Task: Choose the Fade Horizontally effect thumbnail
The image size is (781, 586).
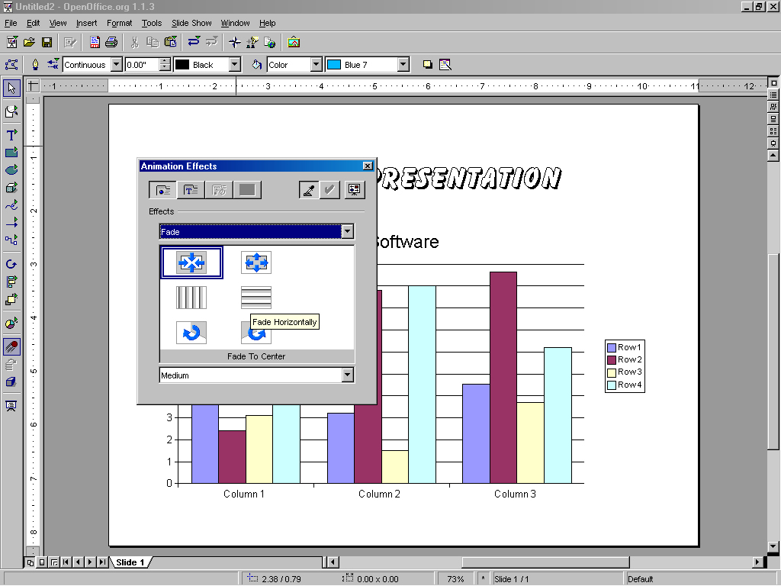Action: pyautogui.click(x=256, y=297)
